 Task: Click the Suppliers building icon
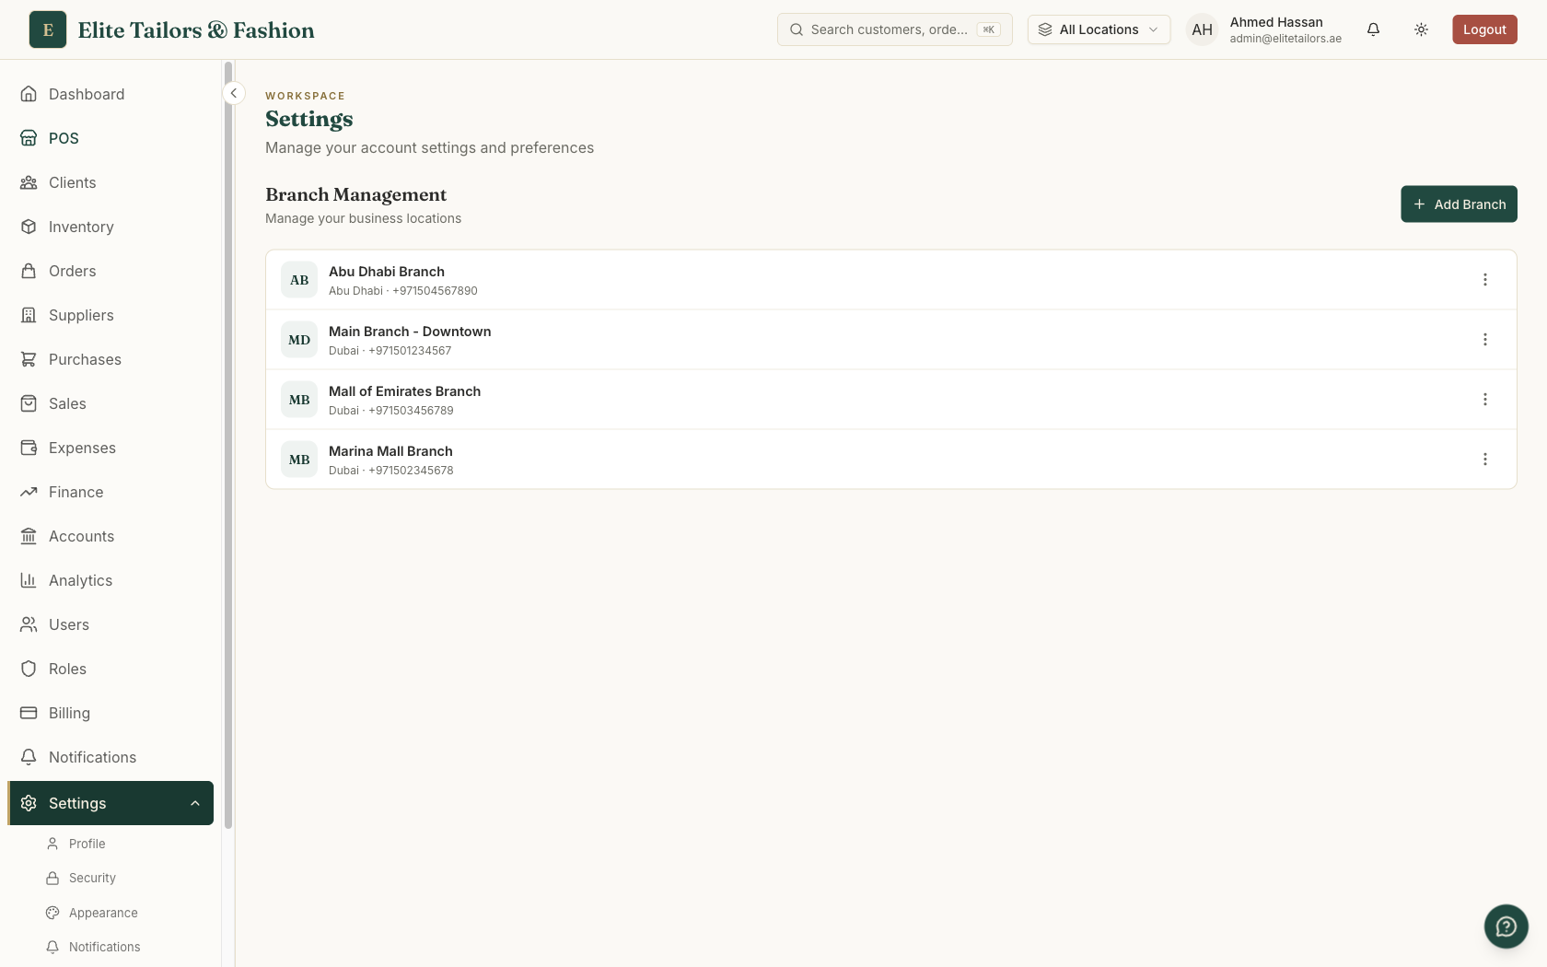coord(29,315)
